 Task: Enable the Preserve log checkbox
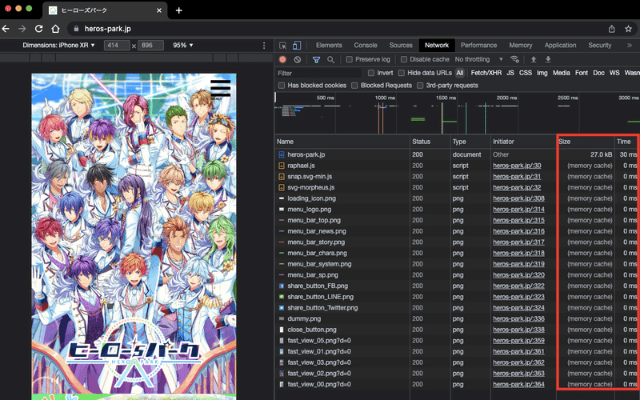(x=349, y=59)
